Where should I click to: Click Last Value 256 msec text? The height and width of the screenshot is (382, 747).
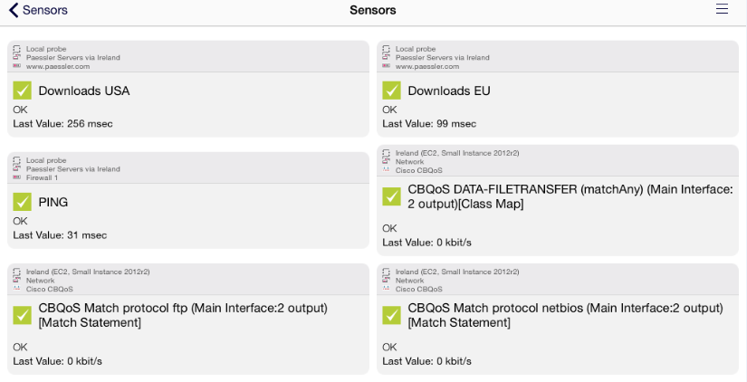tap(62, 124)
